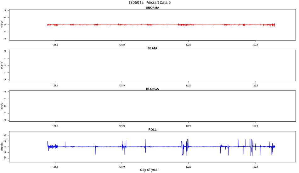Click the 122.0 tick under the BNORMA plot
Viewport: 299px width, 173px height.
click(x=189, y=45)
